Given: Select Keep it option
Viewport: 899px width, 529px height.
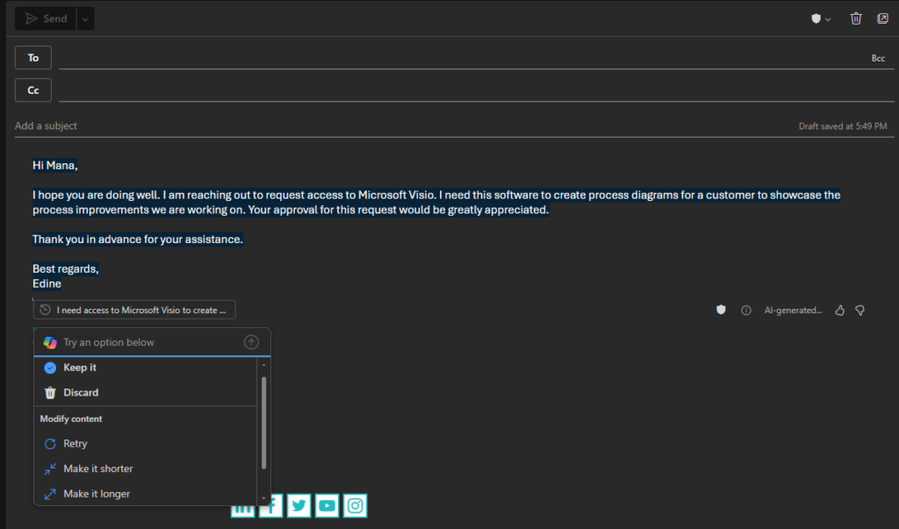Looking at the screenshot, I should (x=146, y=368).
